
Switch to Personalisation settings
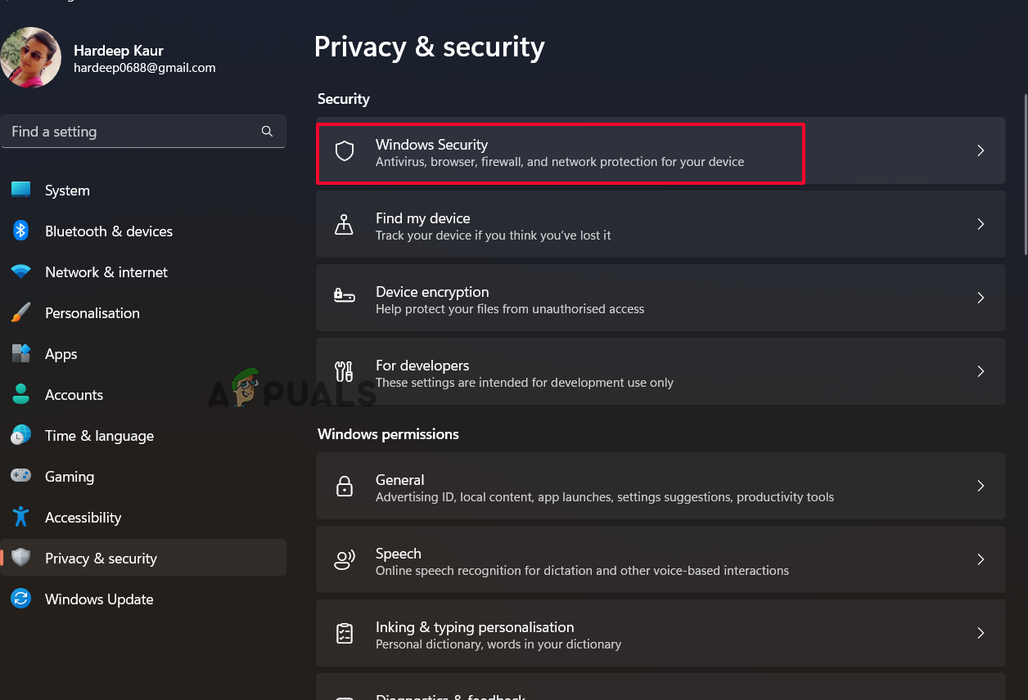92,313
